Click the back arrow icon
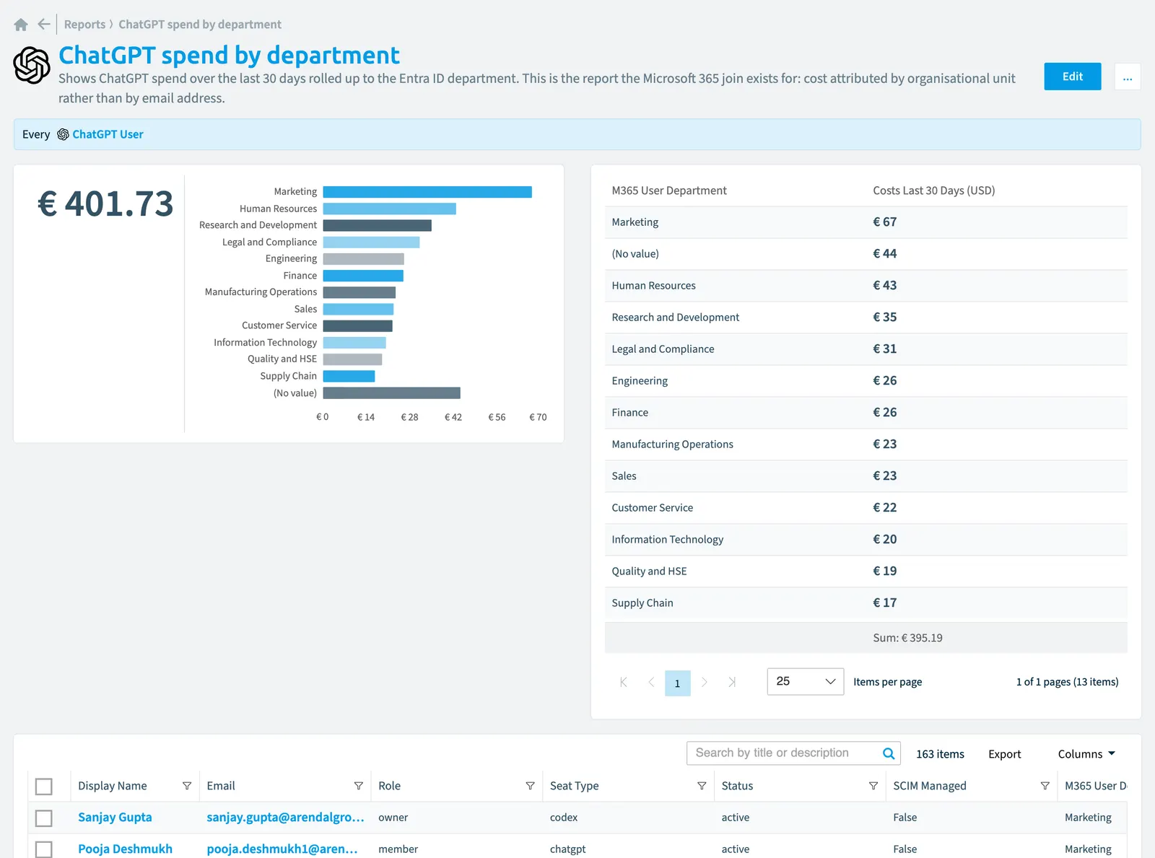Screen dimensions: 1155x858 [44, 24]
